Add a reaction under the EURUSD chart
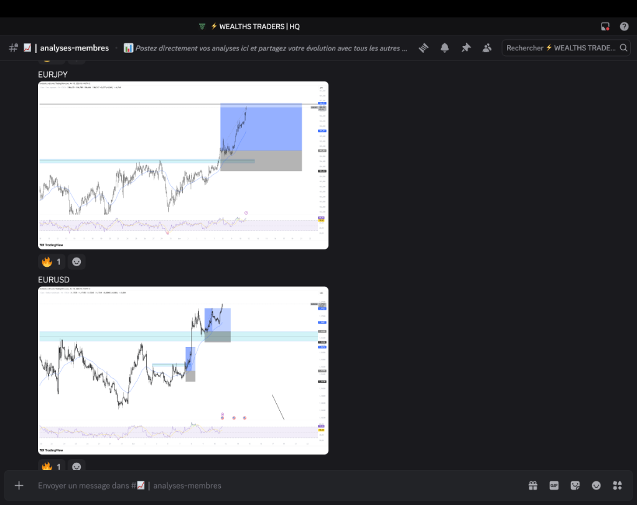The width and height of the screenshot is (637, 505). click(x=77, y=466)
